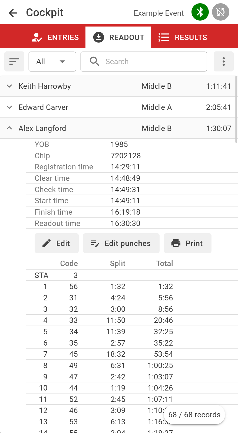Click the Print button label

coord(194,243)
